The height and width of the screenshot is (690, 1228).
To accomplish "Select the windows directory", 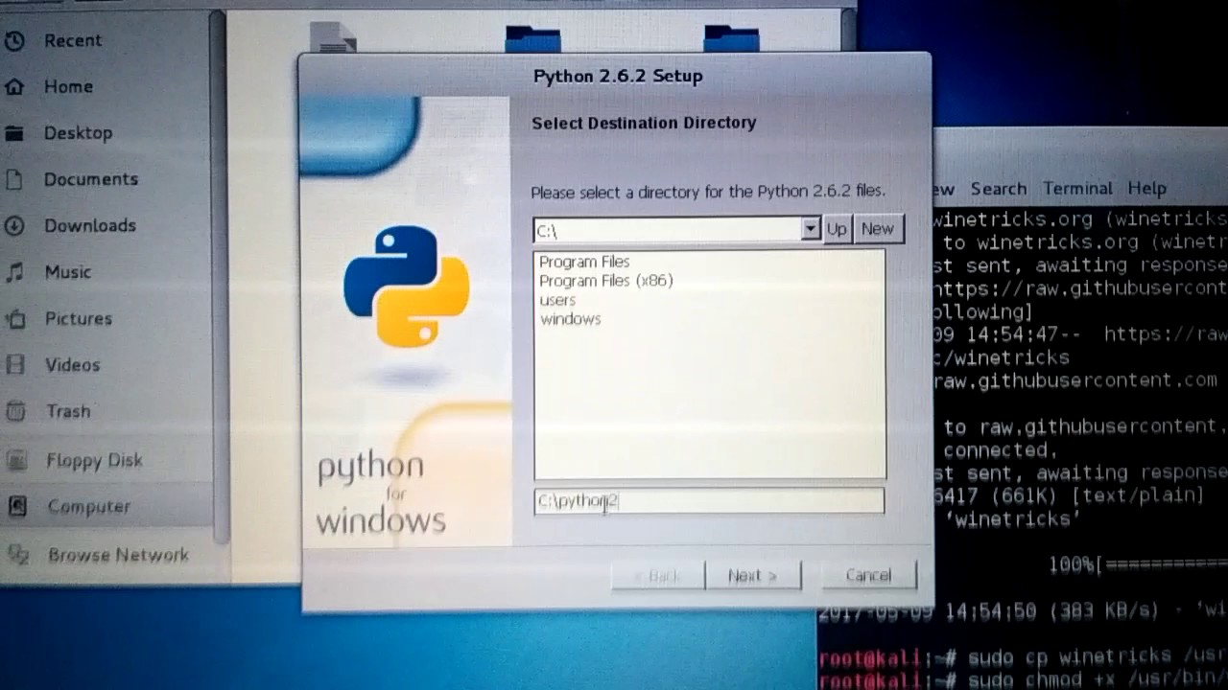I will point(570,319).
